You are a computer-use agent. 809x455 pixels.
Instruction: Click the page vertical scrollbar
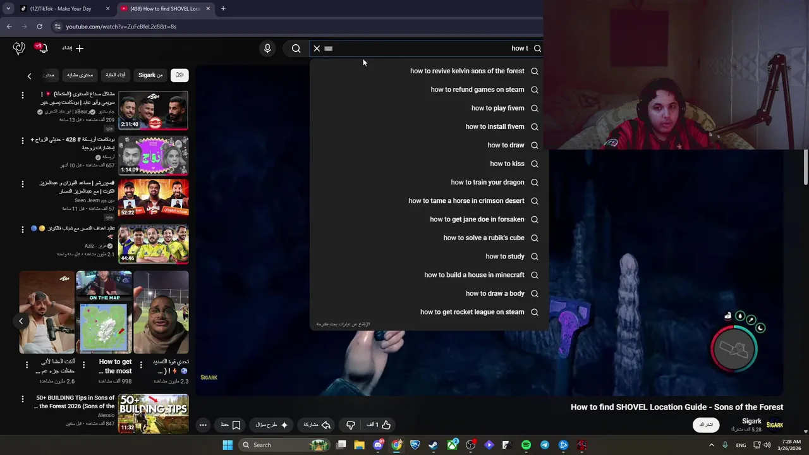coord(806,167)
